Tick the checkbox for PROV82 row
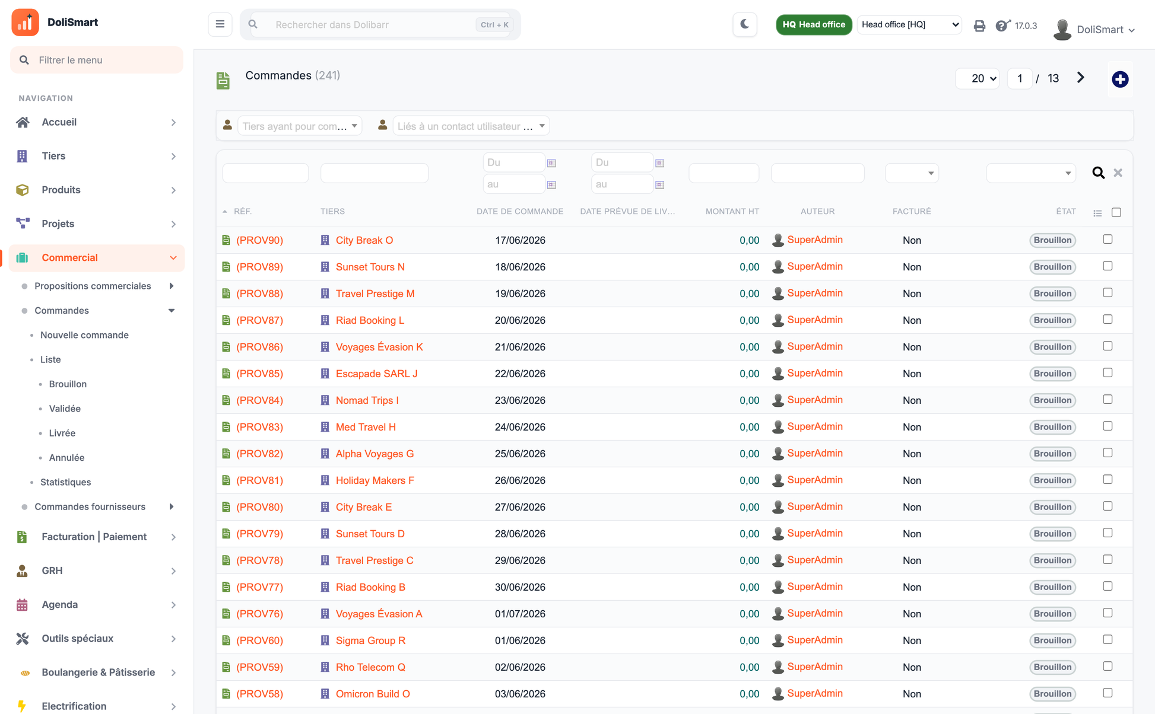 [1108, 453]
